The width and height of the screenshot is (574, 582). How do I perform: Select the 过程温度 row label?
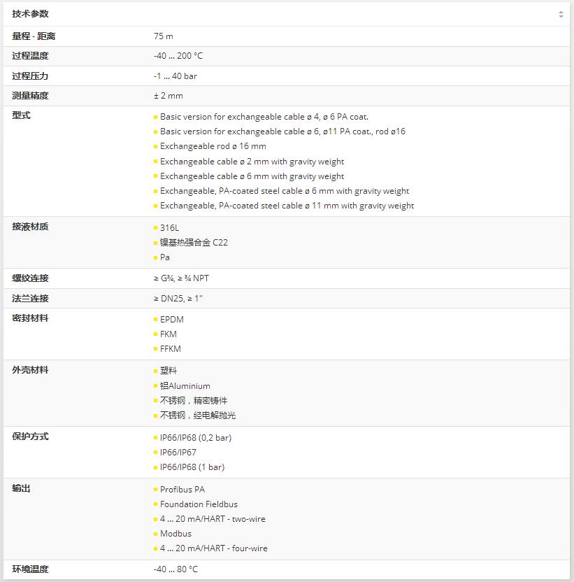[31, 56]
